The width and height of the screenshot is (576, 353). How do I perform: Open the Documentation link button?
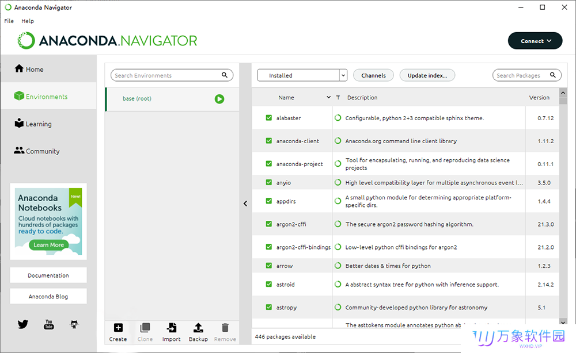pyautogui.click(x=48, y=275)
